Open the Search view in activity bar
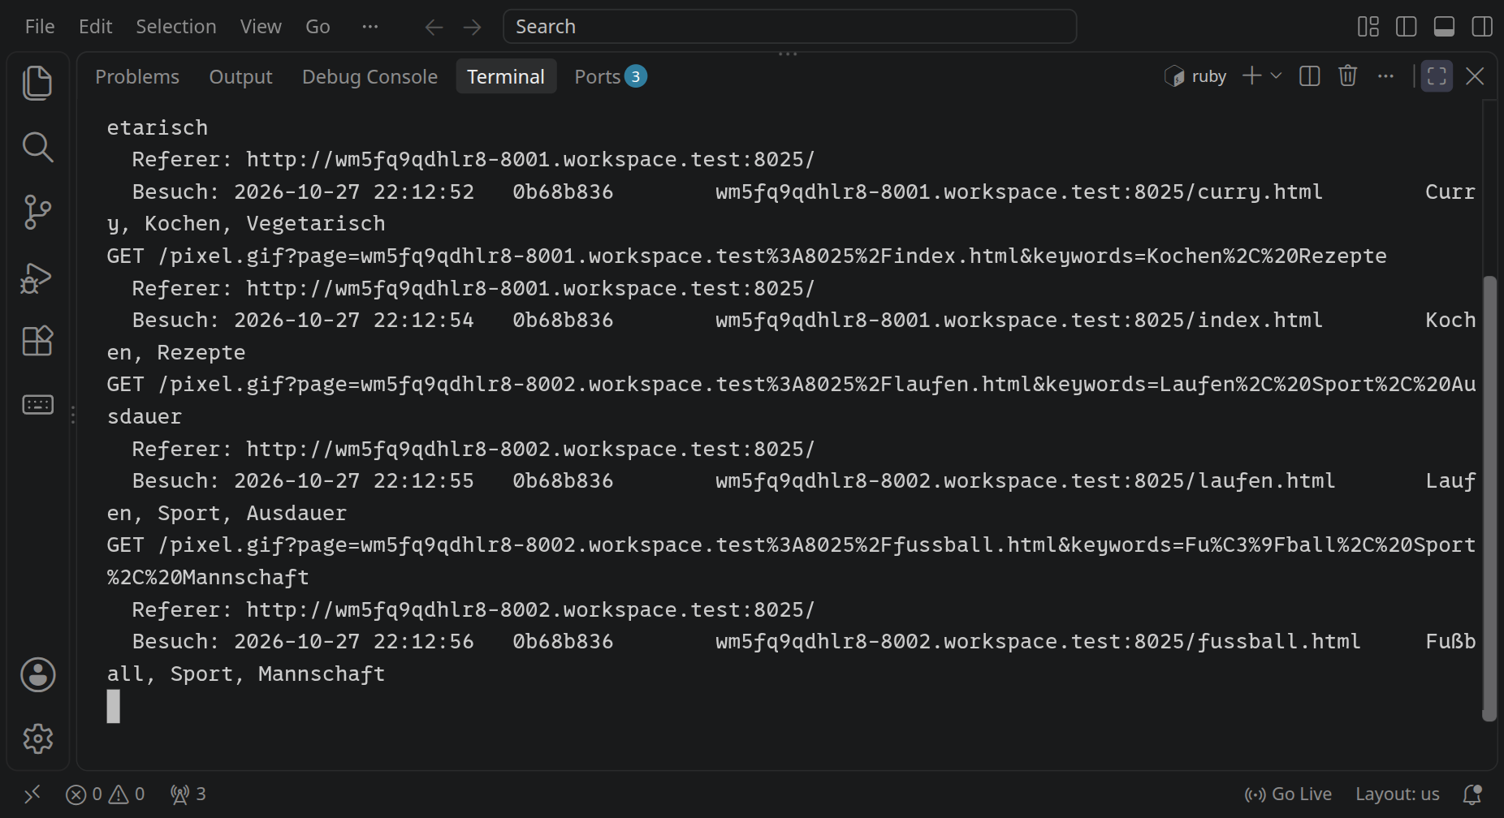The height and width of the screenshot is (818, 1504). [x=37, y=147]
